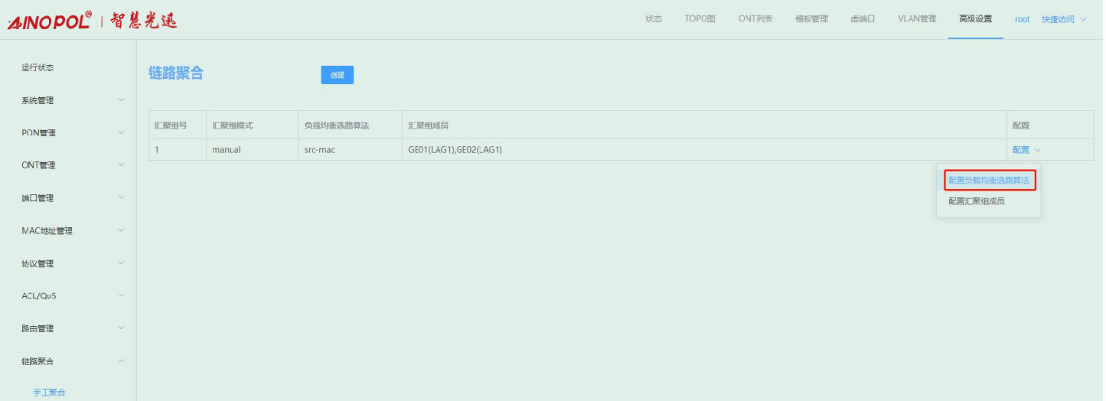Open the 状态 tab

[x=653, y=19]
